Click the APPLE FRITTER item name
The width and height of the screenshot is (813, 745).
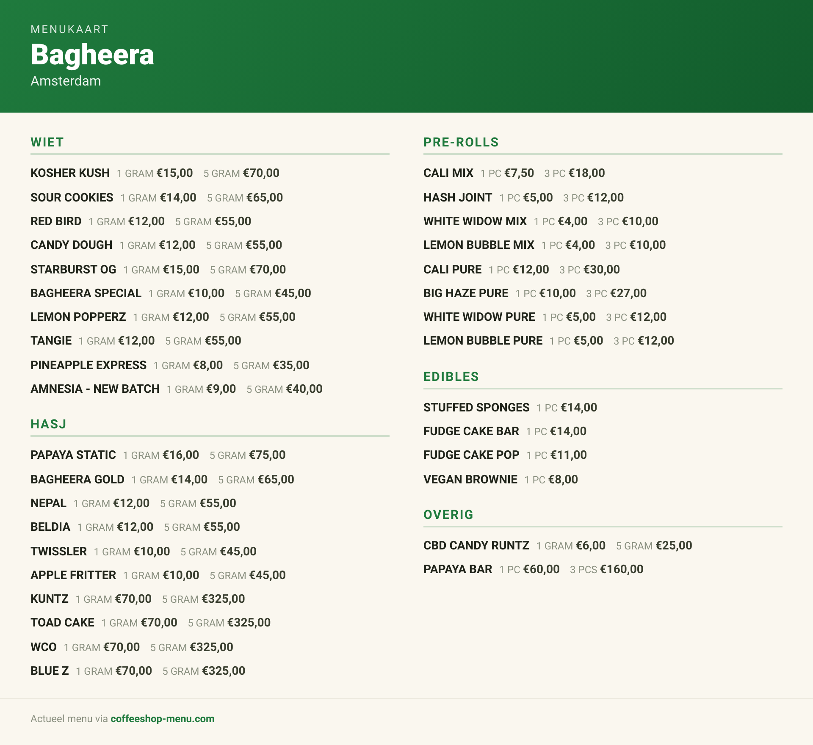pos(73,575)
